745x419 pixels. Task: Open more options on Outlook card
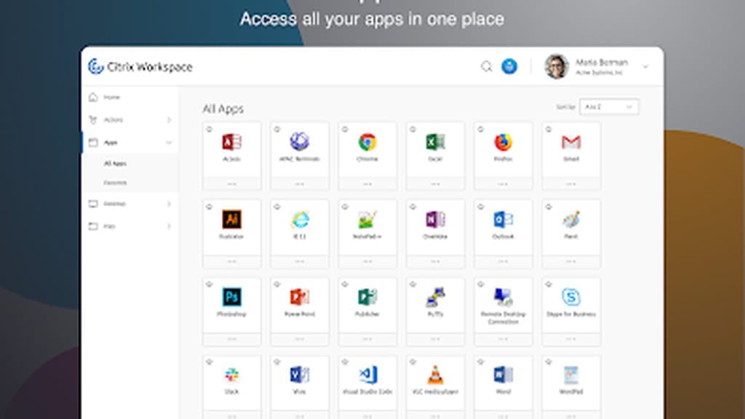point(503,261)
